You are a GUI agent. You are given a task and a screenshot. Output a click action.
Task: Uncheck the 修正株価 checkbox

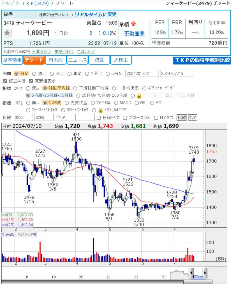coord(5,81)
